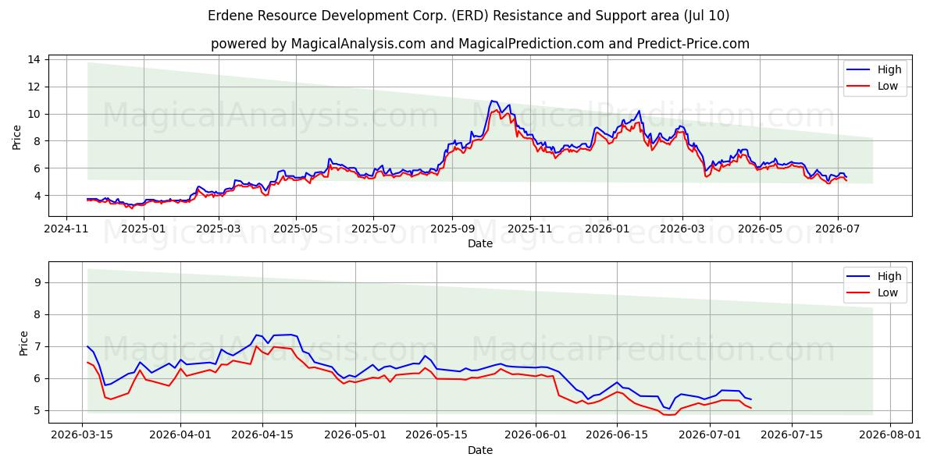This screenshot has height=468, width=937.
Task: Click the '2026-01' x-axis label on top chart
Action: point(607,229)
